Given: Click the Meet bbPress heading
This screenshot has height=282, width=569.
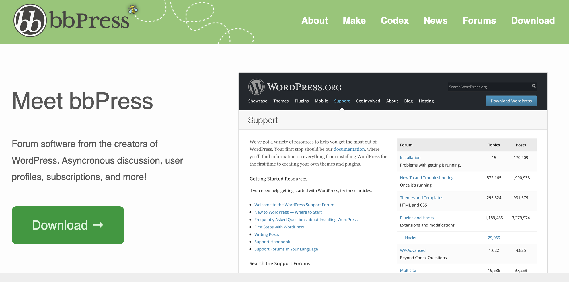Looking at the screenshot, I should click(83, 101).
